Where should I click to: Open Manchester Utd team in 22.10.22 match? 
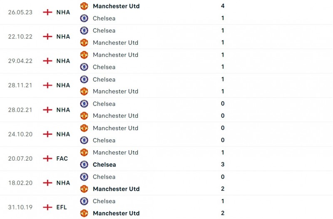[x=115, y=43]
